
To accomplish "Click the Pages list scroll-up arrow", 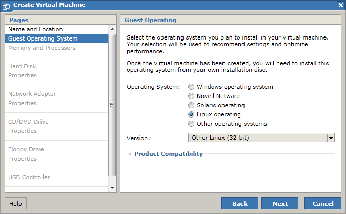I will [112, 29].
